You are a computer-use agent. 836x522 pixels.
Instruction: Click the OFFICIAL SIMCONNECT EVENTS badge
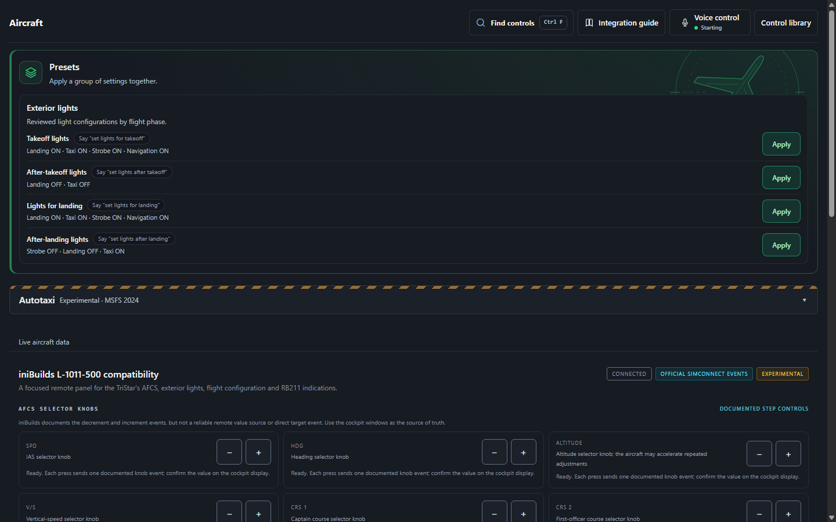(x=704, y=374)
